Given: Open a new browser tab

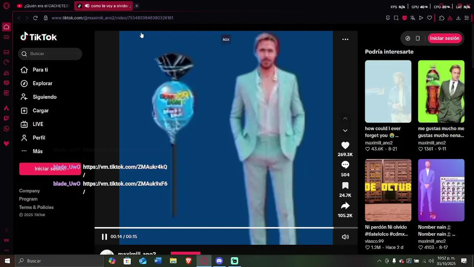Looking at the screenshot, I should pos(137,6).
